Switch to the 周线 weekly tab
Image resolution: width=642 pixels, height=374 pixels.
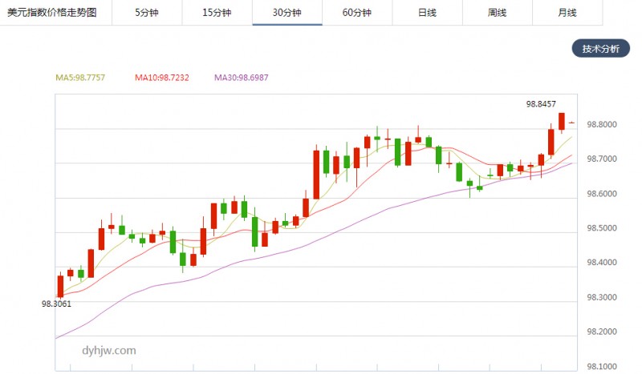point(497,13)
